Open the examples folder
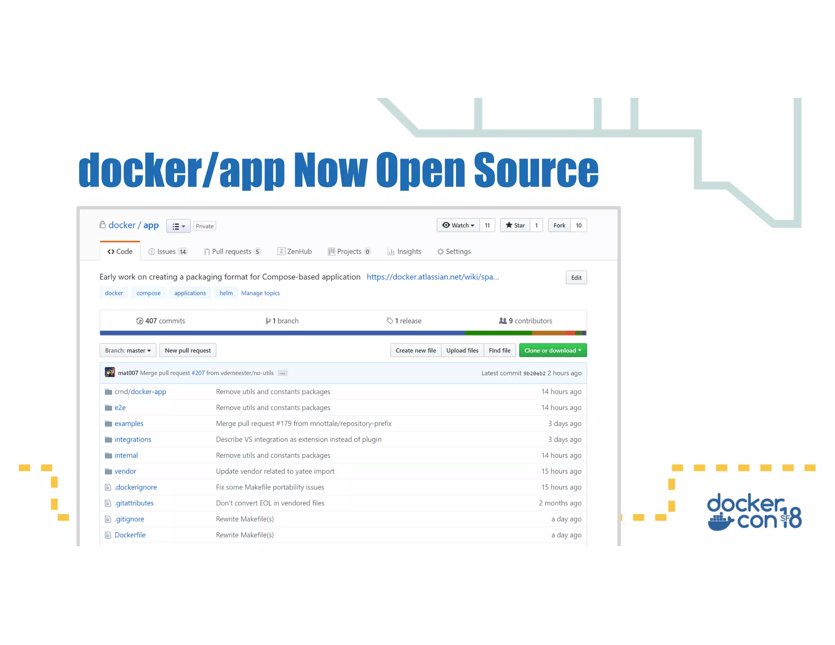 coord(129,424)
